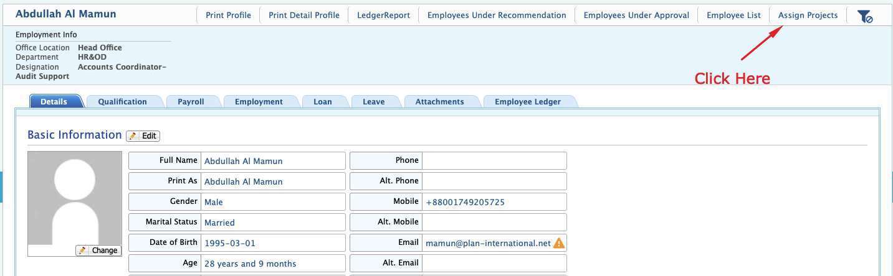This screenshot has height=276, width=893.
Task: Click the Gender value Male
Action: [213, 202]
